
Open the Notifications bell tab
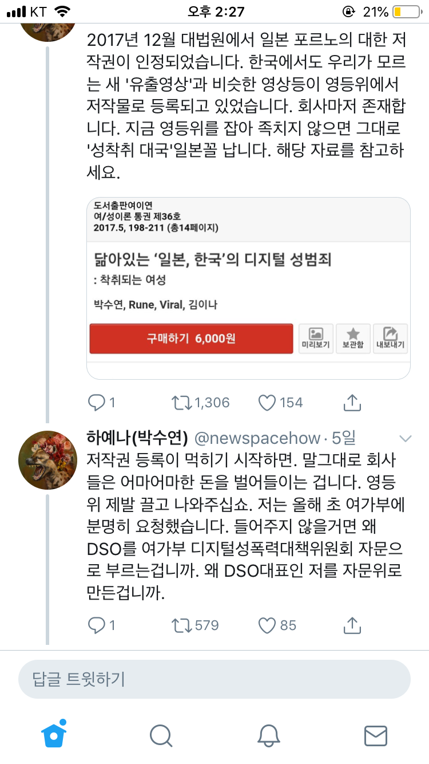pyautogui.click(x=268, y=735)
